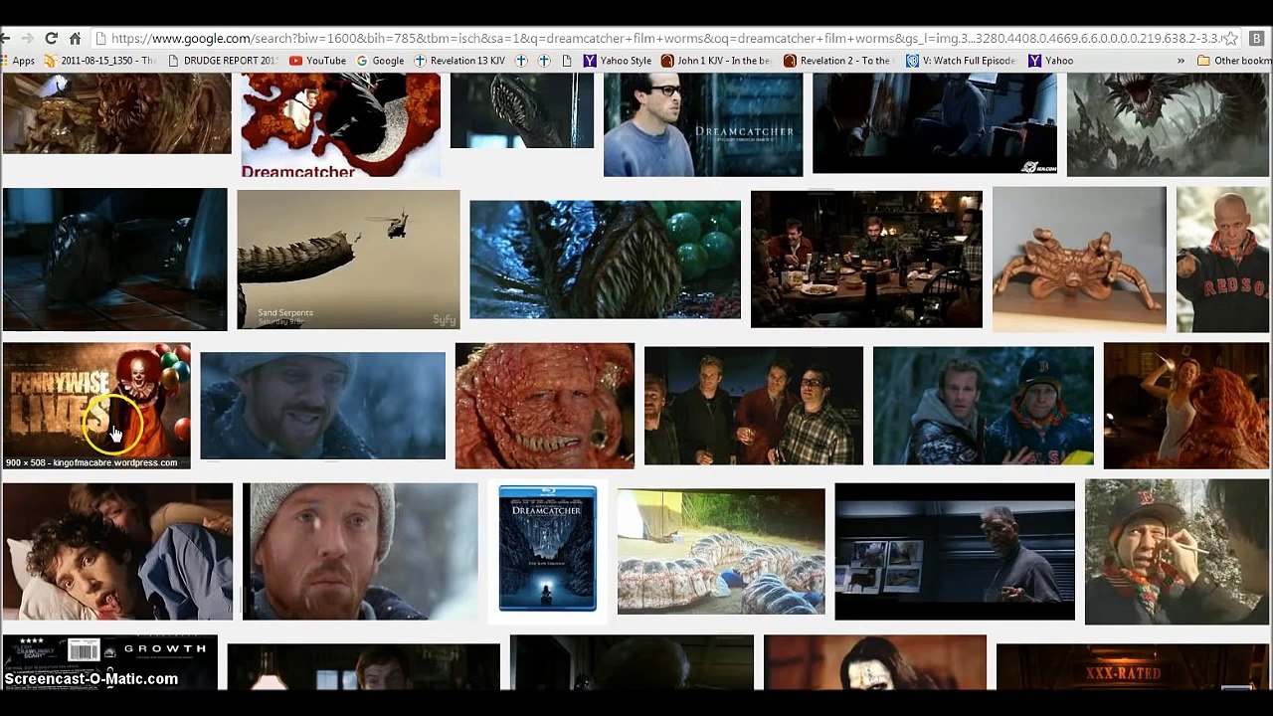Open the red toothy creature face thumbnail
Viewport: 1273px width, 716px height.
(x=545, y=406)
